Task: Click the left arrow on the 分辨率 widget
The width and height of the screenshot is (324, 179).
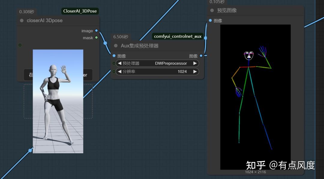Action: (x=120, y=72)
